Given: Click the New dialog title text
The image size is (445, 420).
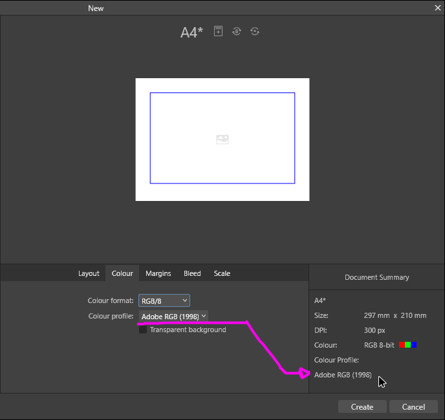Looking at the screenshot, I should (x=96, y=8).
